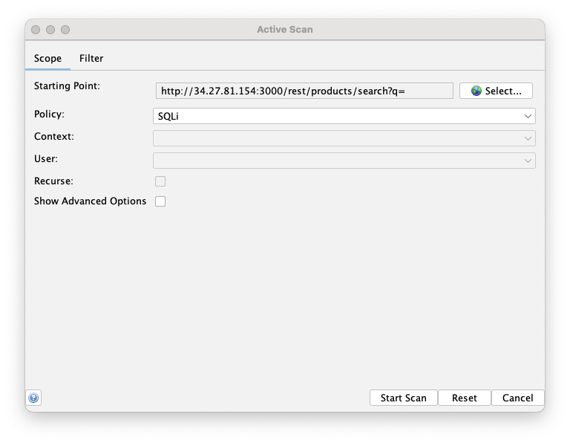The height and width of the screenshot is (443, 570).
Task: Open the Policy dropdown showing SQLi
Action: click(344, 116)
